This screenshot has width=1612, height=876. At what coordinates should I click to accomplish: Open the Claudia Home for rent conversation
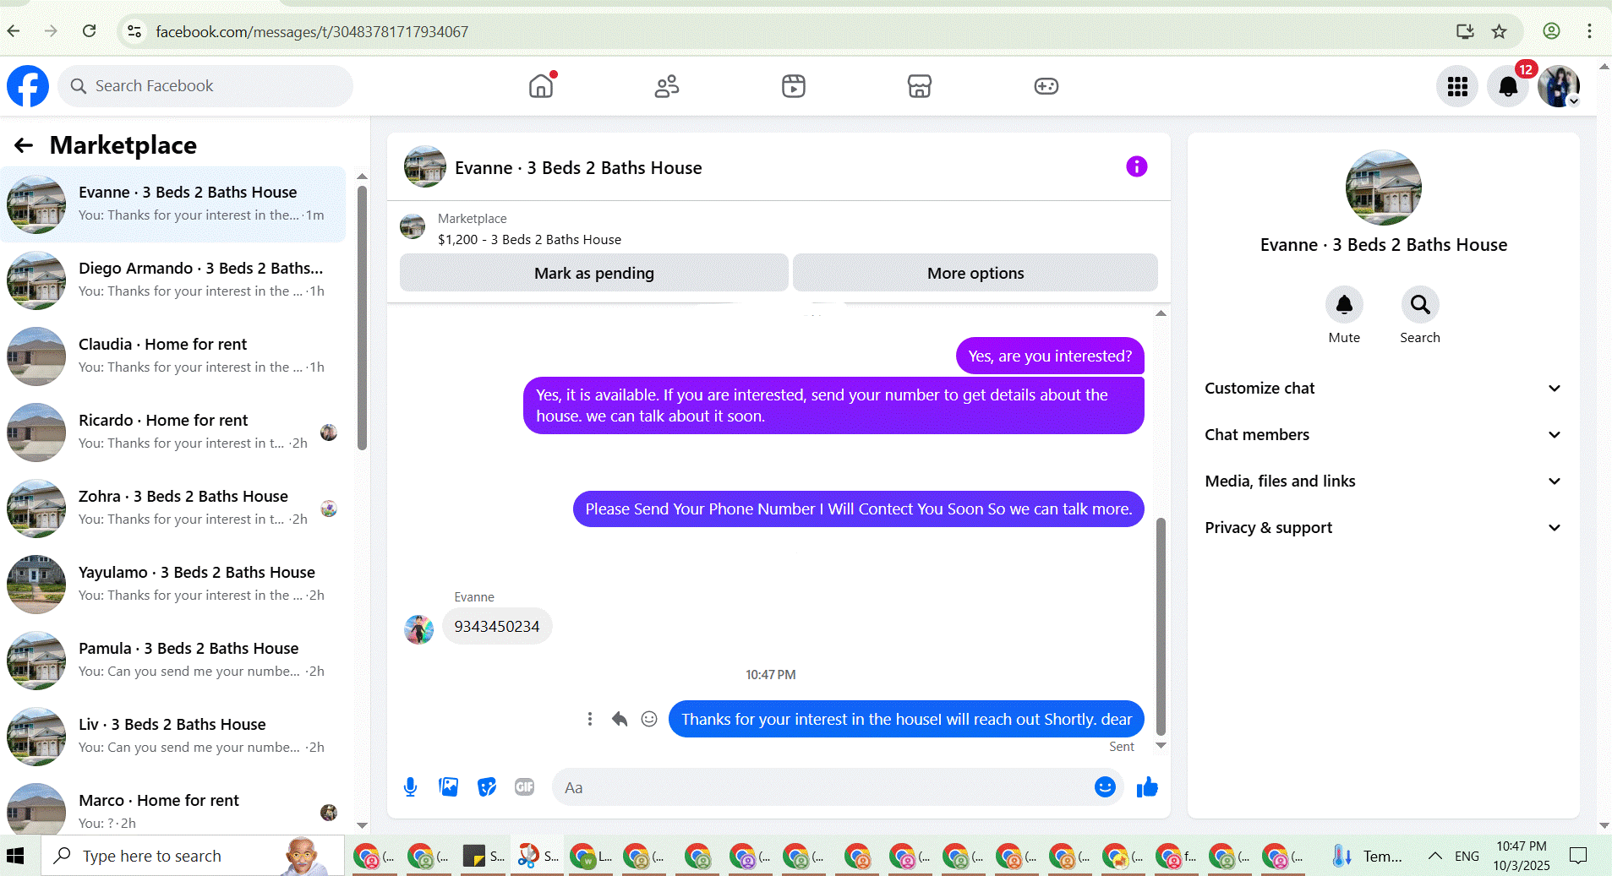(173, 356)
